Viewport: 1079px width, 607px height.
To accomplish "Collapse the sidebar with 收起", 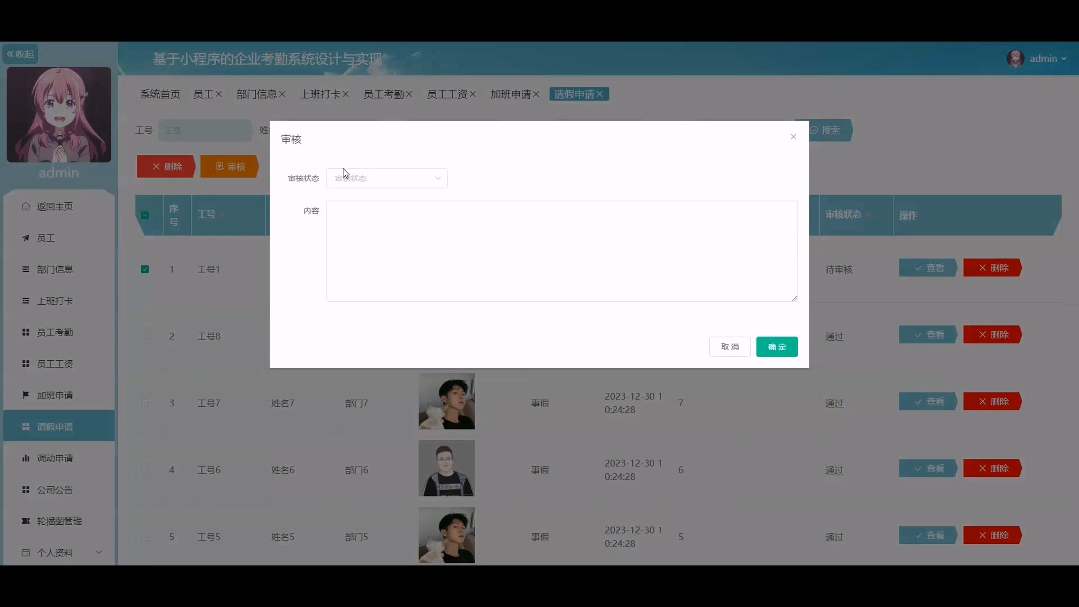I will click(x=20, y=54).
